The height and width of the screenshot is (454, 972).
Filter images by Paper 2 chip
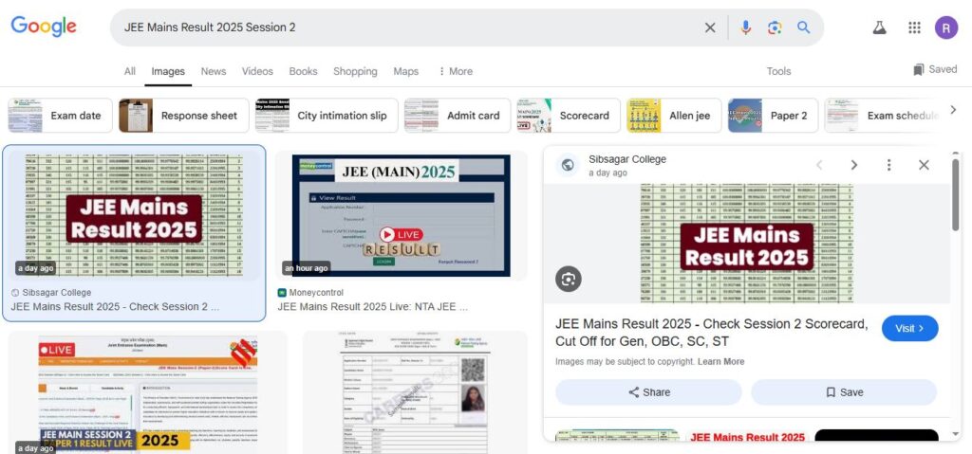coord(773,116)
